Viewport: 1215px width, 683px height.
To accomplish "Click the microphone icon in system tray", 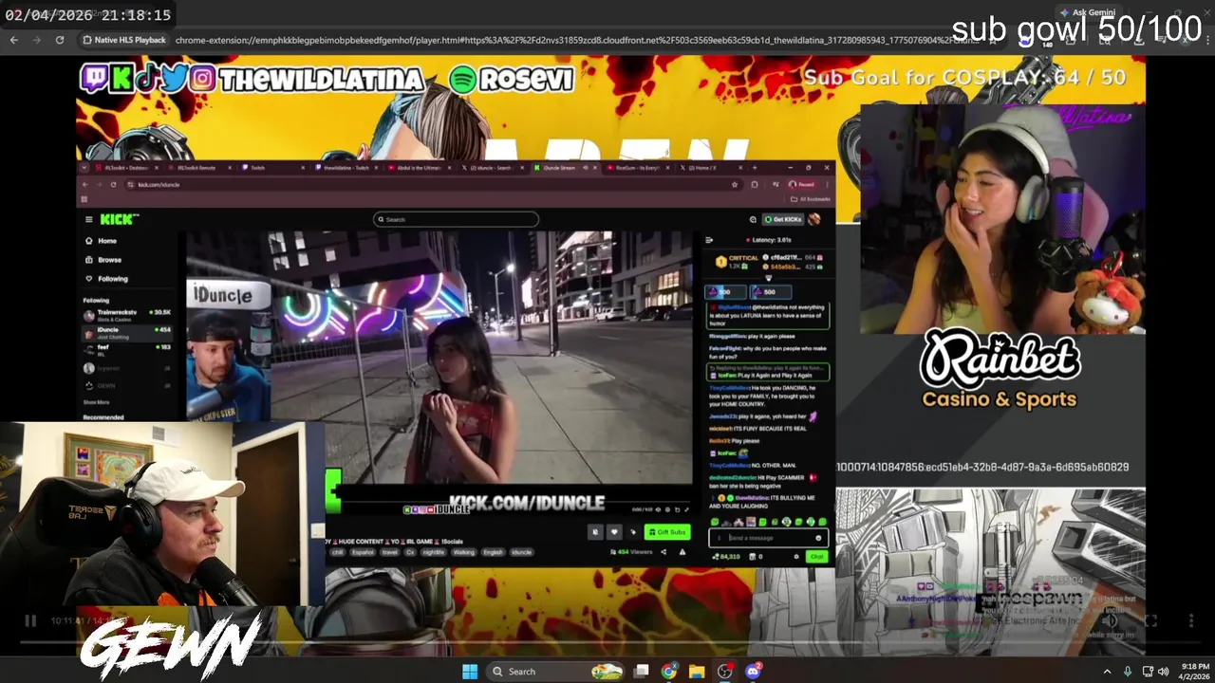I will (x=1128, y=672).
